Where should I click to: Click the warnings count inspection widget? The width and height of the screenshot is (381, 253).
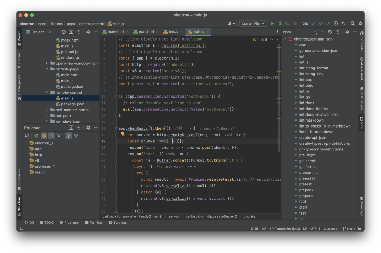(x=260, y=39)
